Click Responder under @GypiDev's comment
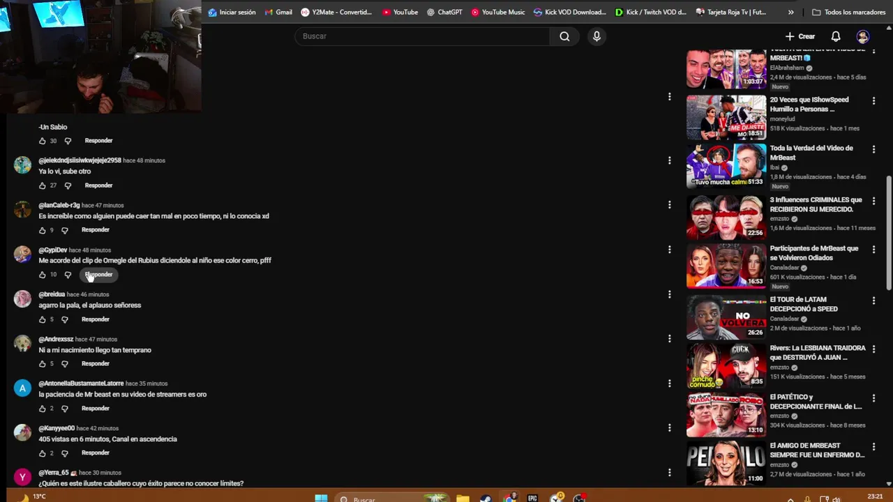The width and height of the screenshot is (893, 502). click(98, 275)
